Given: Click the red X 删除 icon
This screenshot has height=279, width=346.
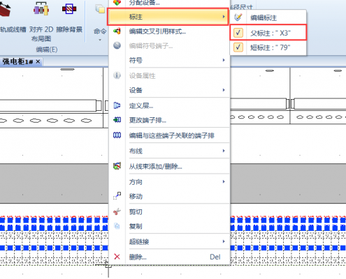Looking at the screenshot, I should click(x=117, y=257).
